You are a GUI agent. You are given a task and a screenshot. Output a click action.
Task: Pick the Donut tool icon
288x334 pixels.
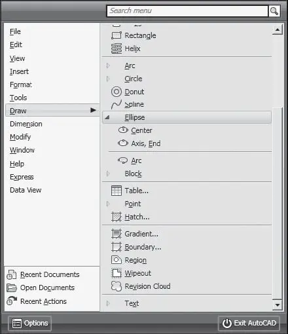click(117, 92)
